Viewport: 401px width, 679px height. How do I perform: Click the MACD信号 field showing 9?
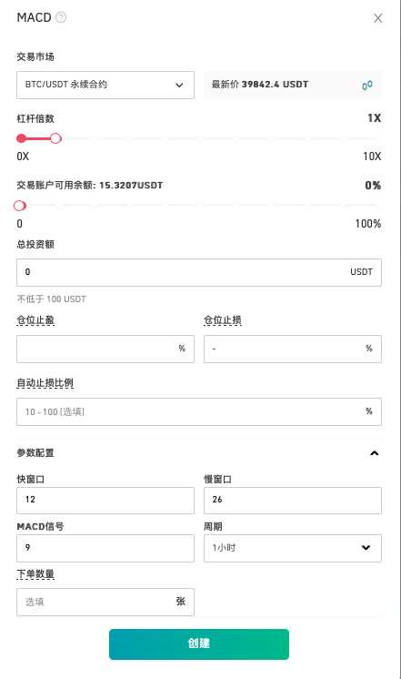coord(105,548)
